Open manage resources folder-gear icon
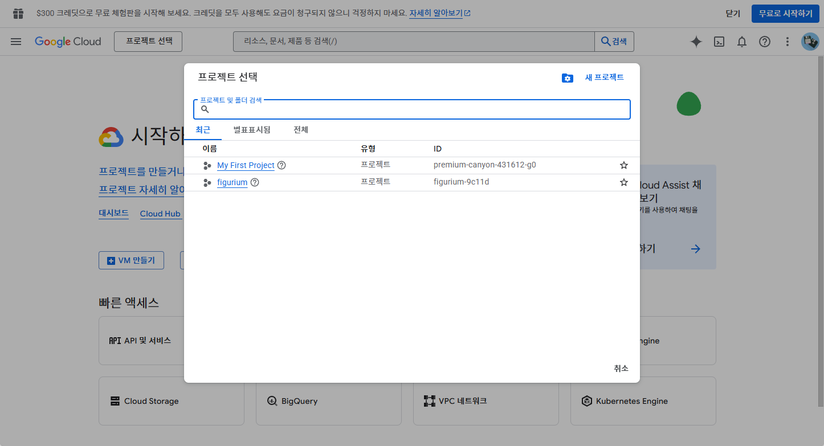 [x=567, y=78]
